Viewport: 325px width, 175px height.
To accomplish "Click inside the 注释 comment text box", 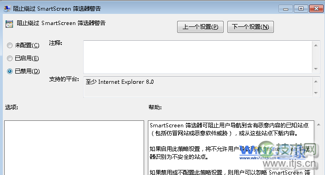I will (x=198, y=57).
